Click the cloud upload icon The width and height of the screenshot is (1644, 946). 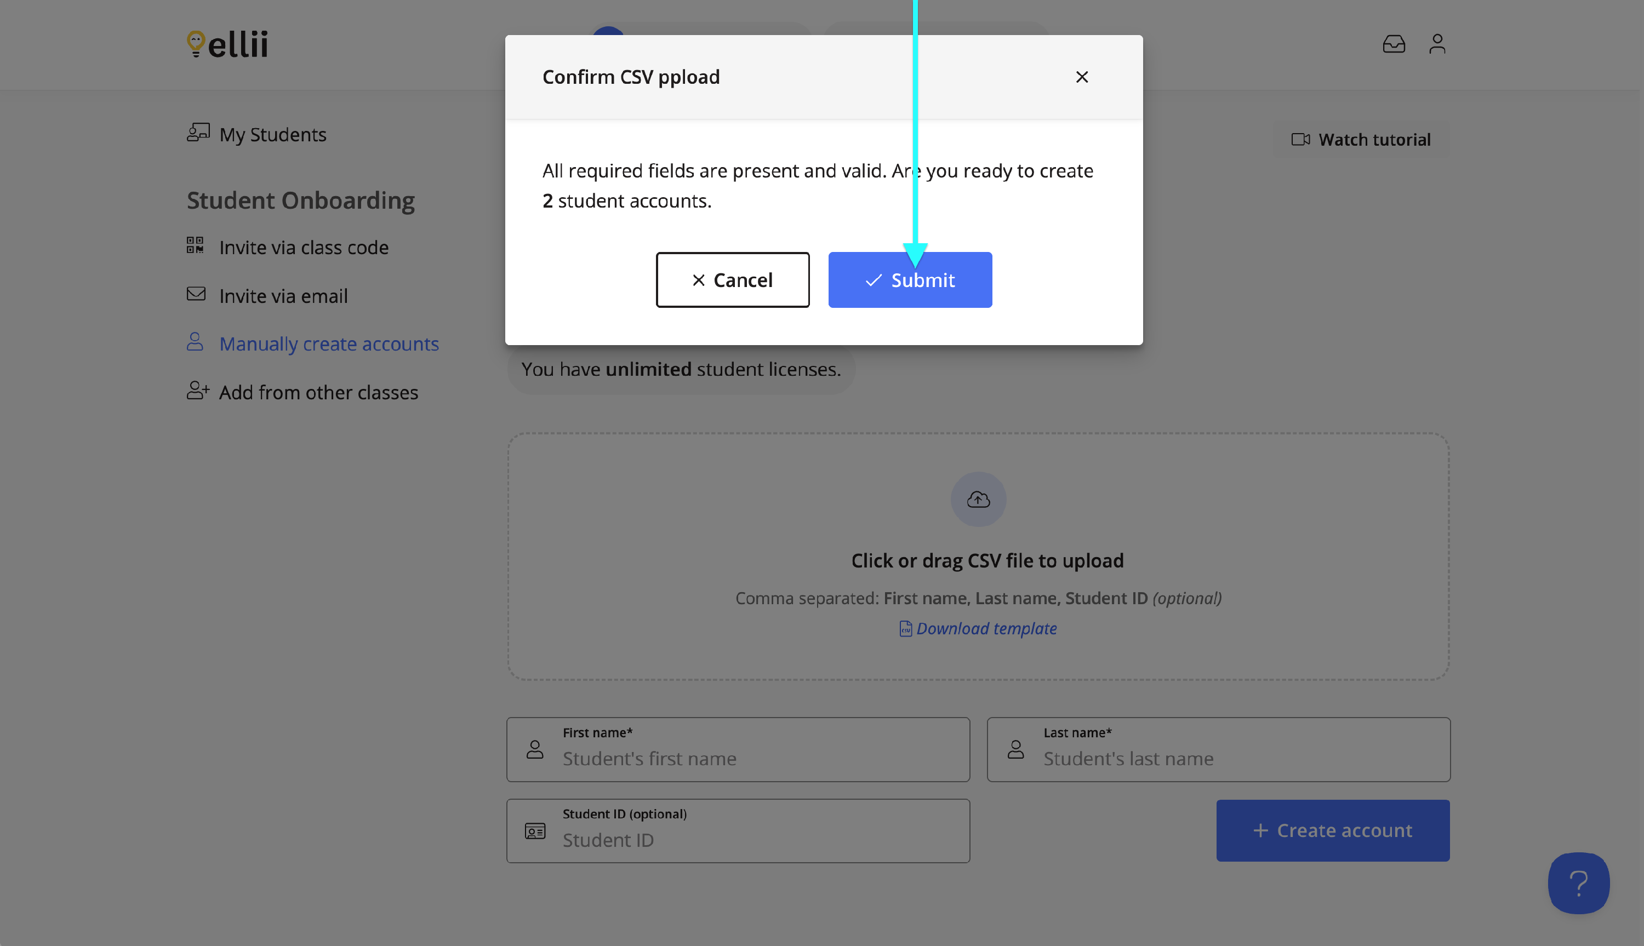[978, 499]
